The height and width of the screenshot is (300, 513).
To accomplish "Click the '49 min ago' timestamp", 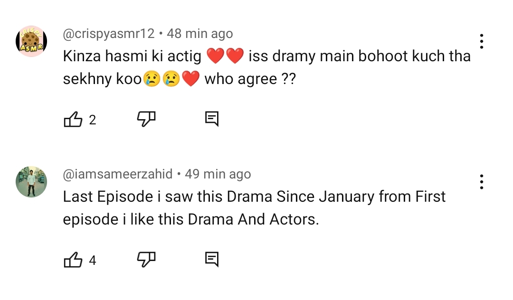I will pyautogui.click(x=218, y=174).
